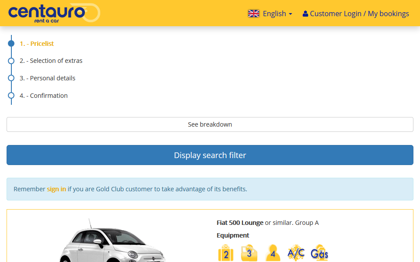Click the Gold Club reminder text
The width and height of the screenshot is (420, 262).
(130, 189)
